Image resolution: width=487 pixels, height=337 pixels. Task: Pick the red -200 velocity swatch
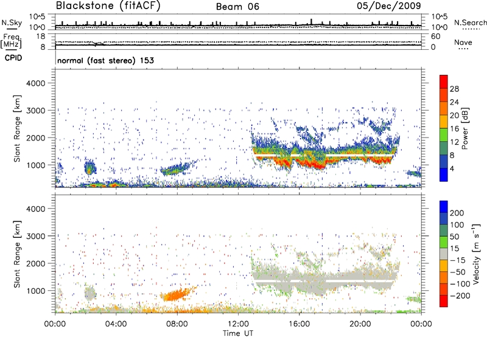click(444, 301)
